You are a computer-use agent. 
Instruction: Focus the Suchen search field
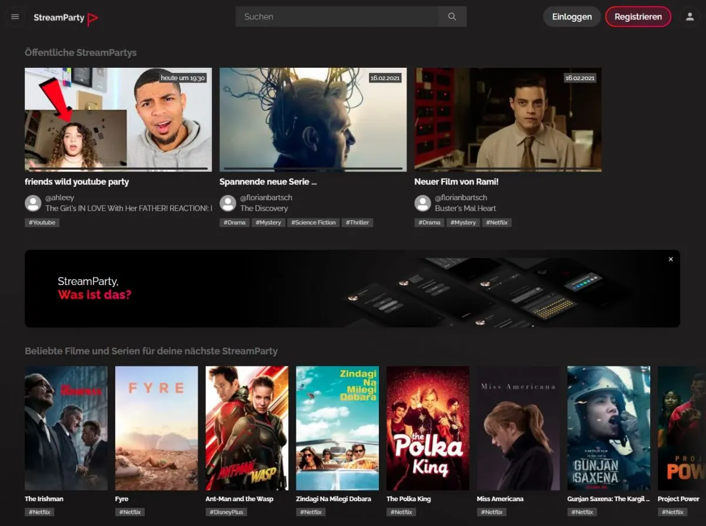337,17
